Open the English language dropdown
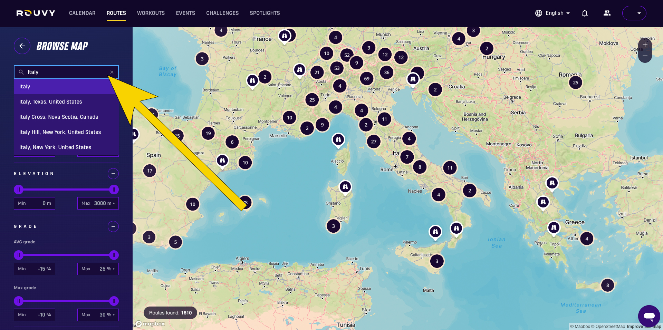This screenshot has width=663, height=330. click(x=552, y=13)
